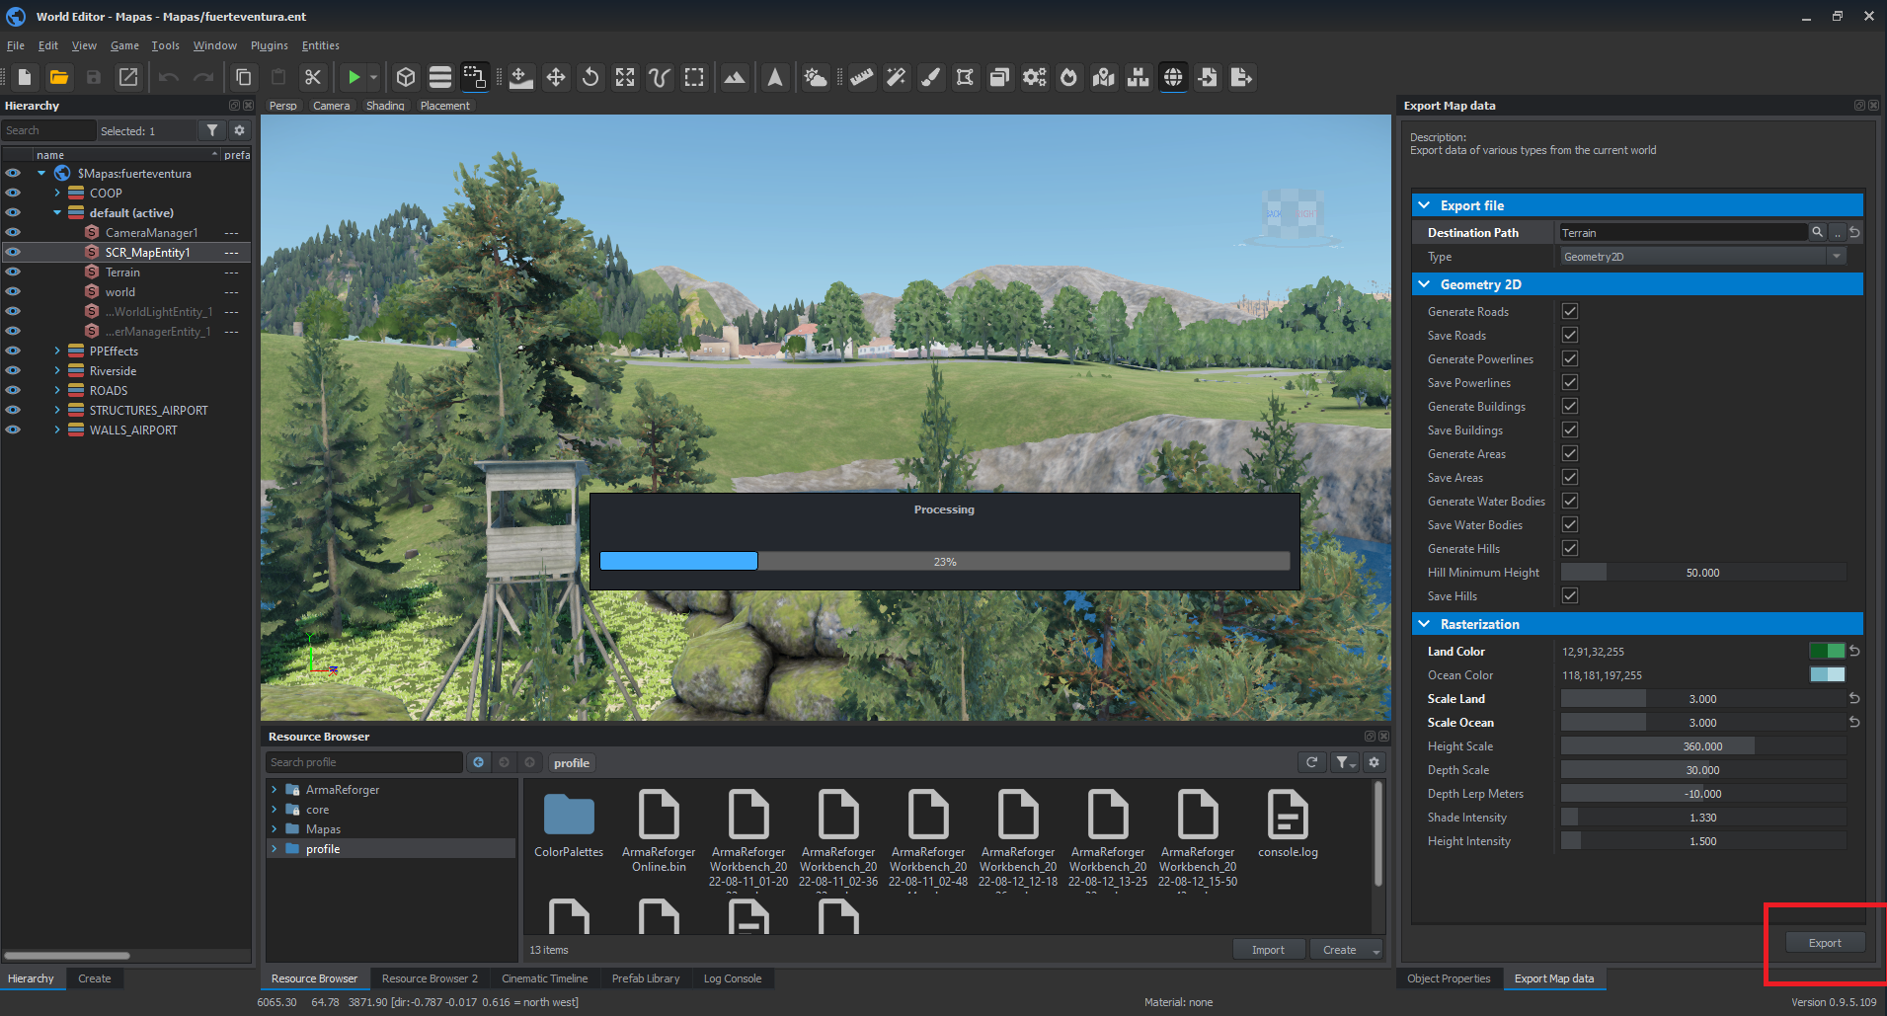
Task: Select the spline curve tool icon
Action: click(x=660, y=77)
